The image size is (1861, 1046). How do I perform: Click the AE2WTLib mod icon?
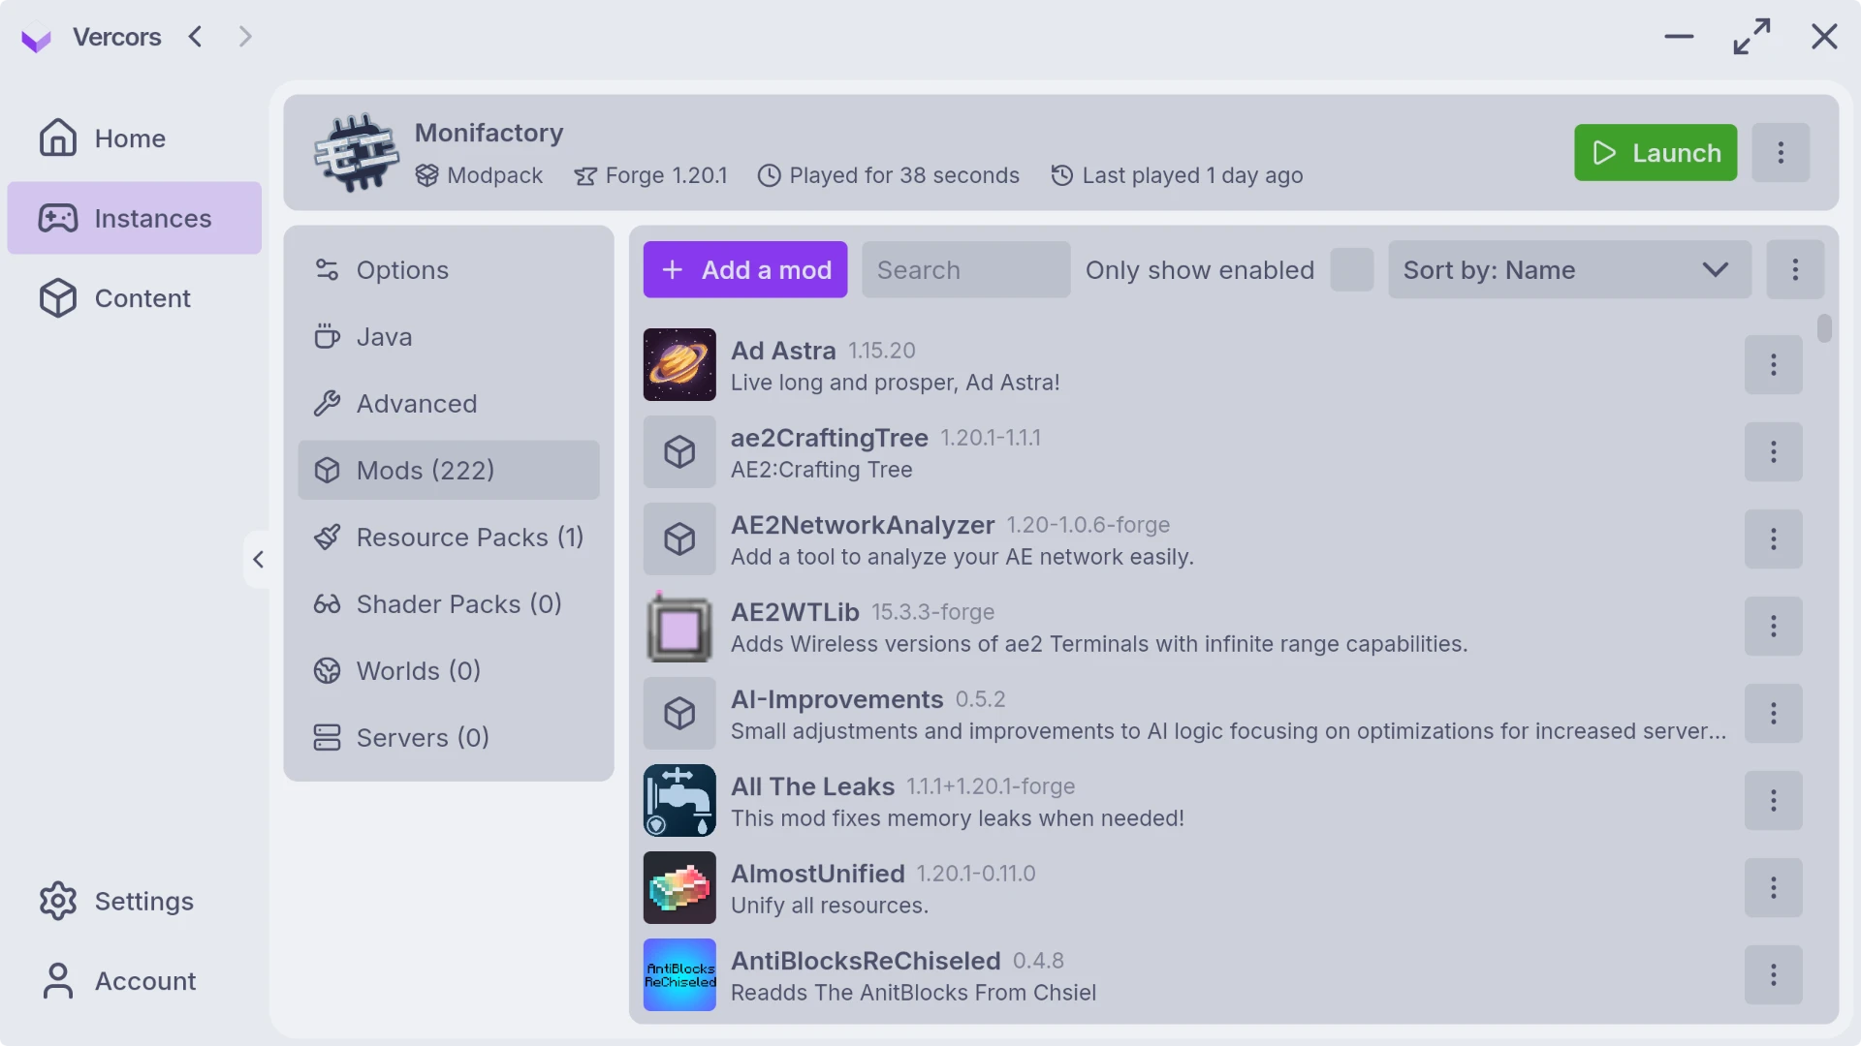click(679, 627)
